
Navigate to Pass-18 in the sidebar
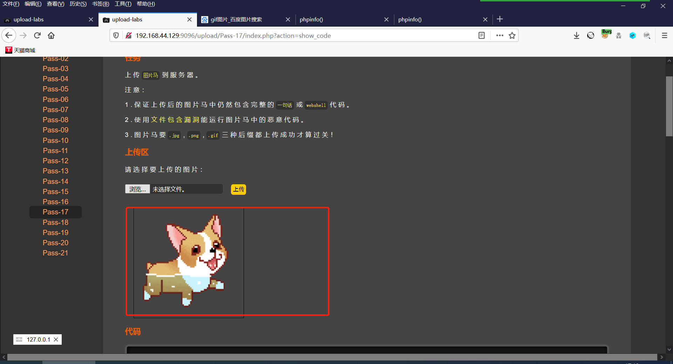pyautogui.click(x=55, y=222)
